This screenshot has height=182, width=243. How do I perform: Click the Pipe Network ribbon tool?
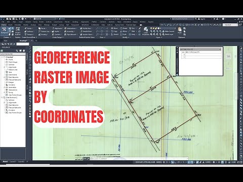point(71,34)
